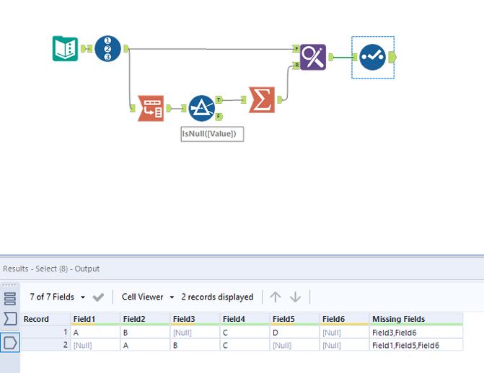Screen dimensions: 484x373
Task: Select cell 'Field3,Field6' in Missing Fields
Action: tap(416, 333)
